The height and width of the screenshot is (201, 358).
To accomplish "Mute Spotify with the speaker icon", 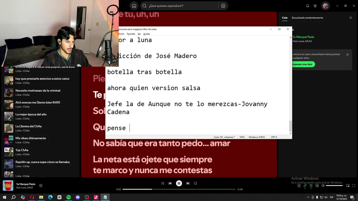I will point(323,186).
